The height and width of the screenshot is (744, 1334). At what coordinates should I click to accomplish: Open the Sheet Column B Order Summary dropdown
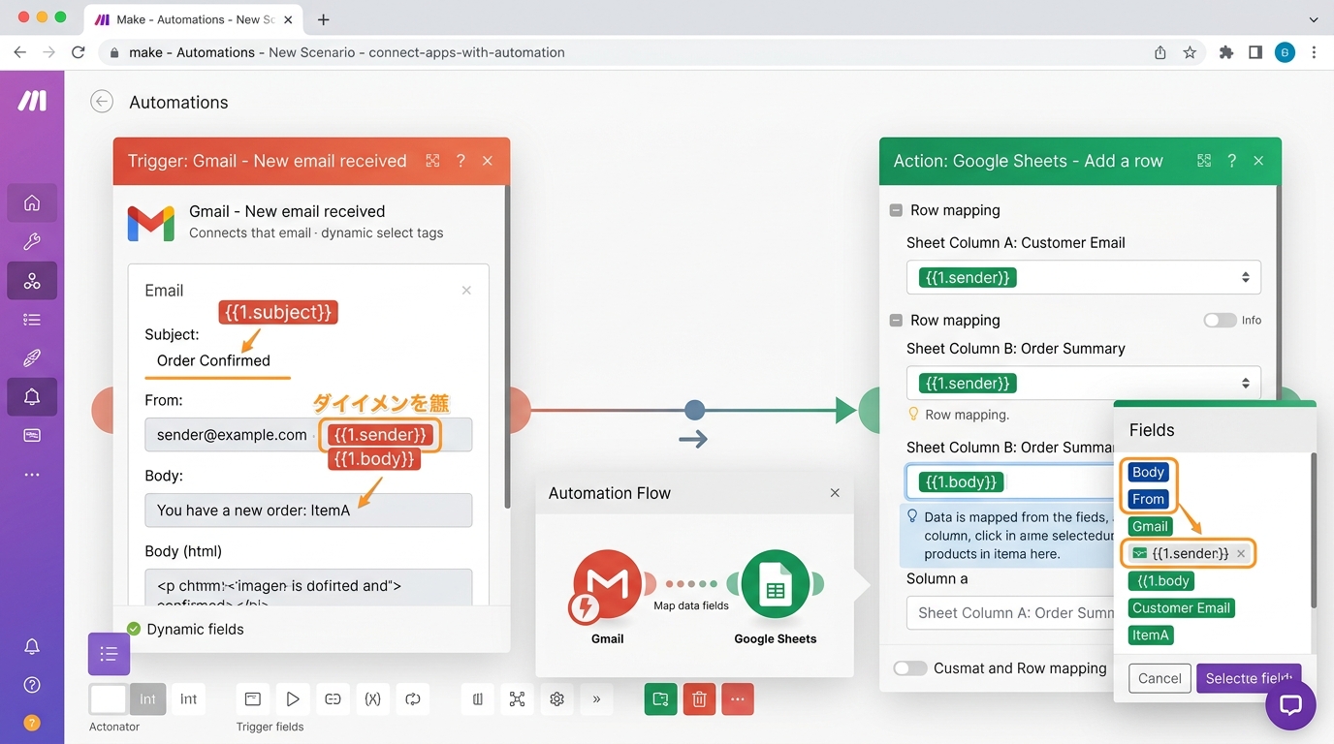[1083, 384]
